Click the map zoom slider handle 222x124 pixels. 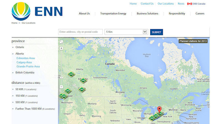click(x=61, y=78)
